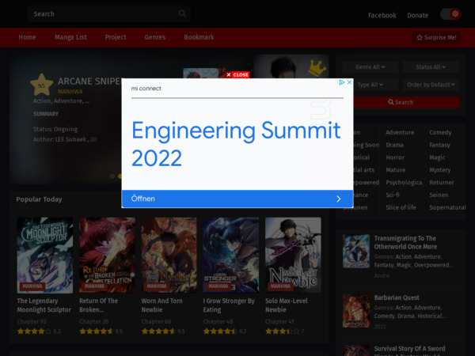Open the Bookmark menu item
Viewport: 475px width, 356px height.
(x=199, y=37)
